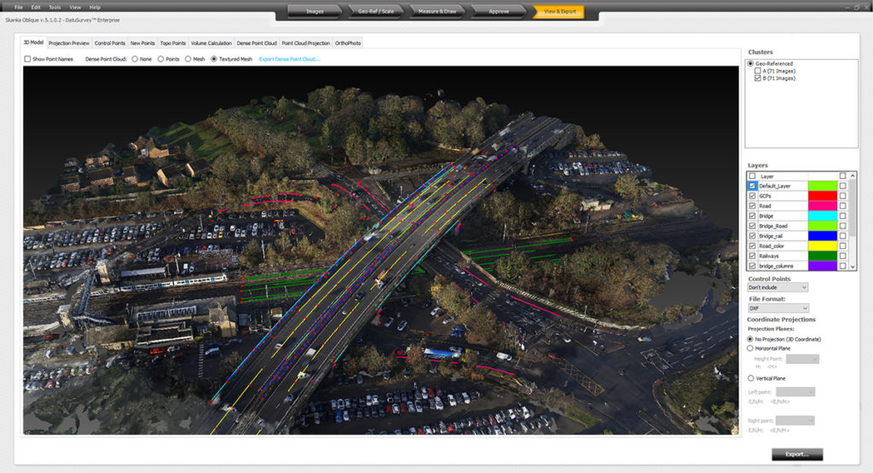The width and height of the screenshot is (873, 473).
Task: Click the purple bridge_columns color swatch
Action: [823, 266]
